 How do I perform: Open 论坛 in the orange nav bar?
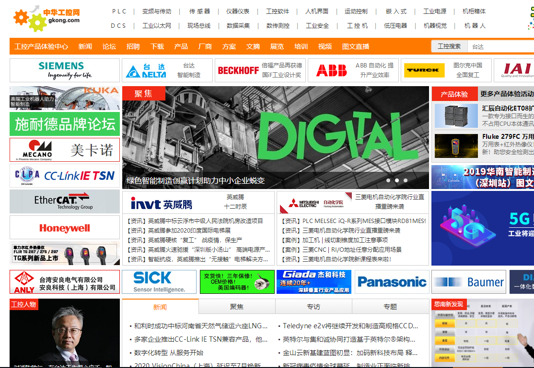tap(109, 46)
